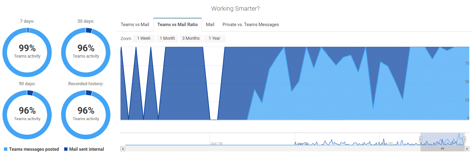Click the right range handle on the navigator
This screenshot has height=155, width=474.
[x=464, y=139]
